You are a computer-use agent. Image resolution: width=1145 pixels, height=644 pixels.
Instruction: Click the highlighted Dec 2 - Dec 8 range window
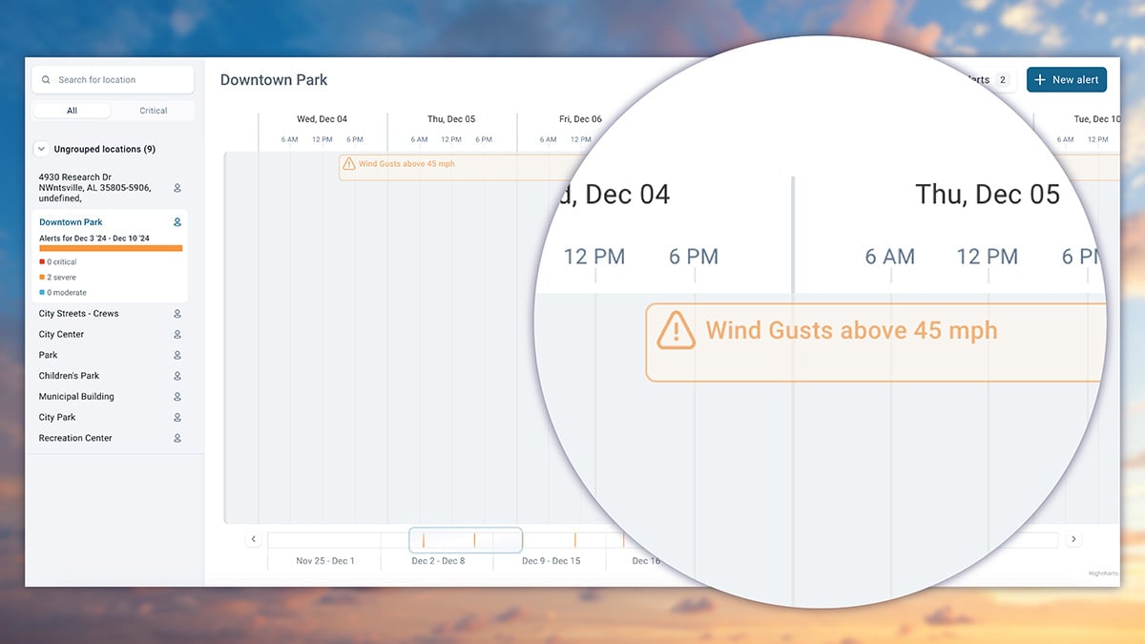click(466, 540)
